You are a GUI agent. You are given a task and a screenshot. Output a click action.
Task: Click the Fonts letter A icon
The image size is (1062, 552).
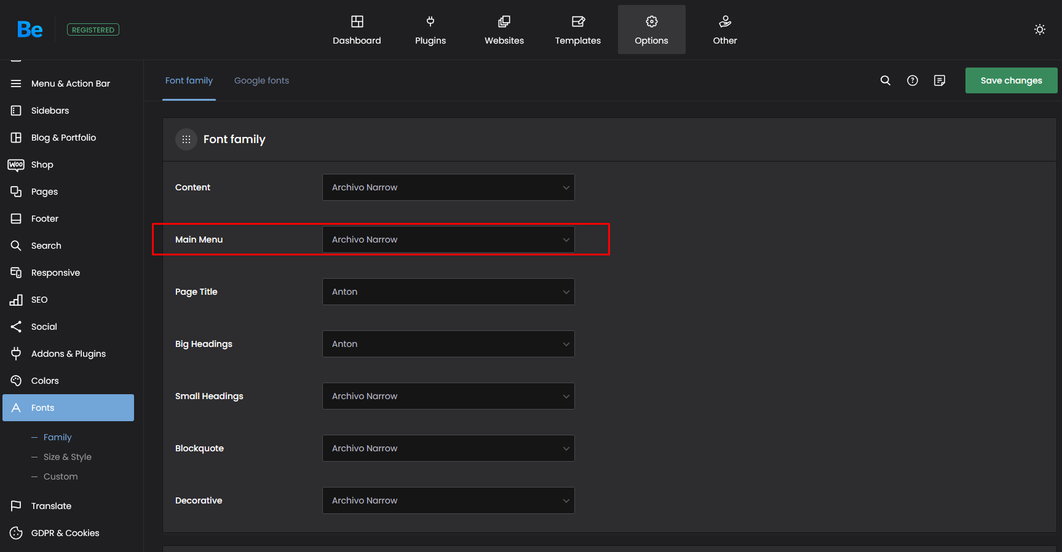(16, 408)
